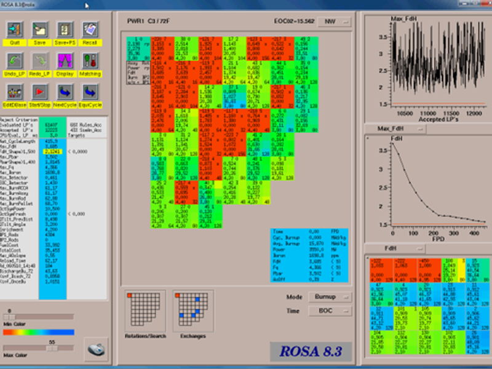The width and height of the screenshot is (492, 369).
Task: Click the Max_Pbar row
Action: [x=54, y=157]
